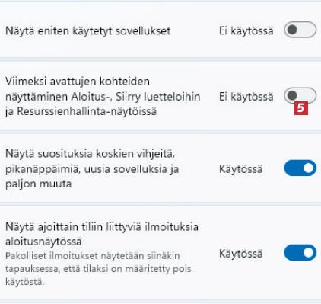
Task: Click the ja Resurssienhallinta-näytöissä text line
Action: (81, 111)
